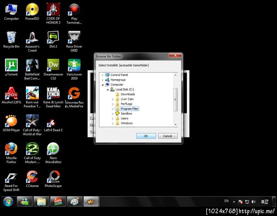
Task: Select Vancouver 2010 game icon
Action: [74, 70]
